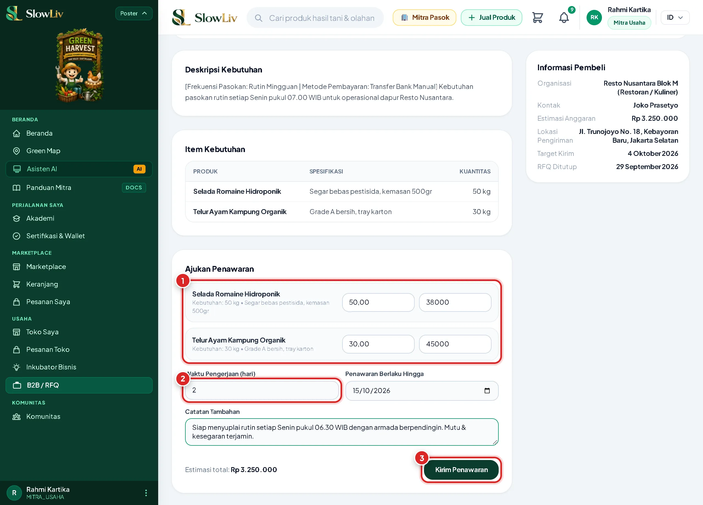Click the Green Harvest poster image
703x505 pixels.
(79, 65)
